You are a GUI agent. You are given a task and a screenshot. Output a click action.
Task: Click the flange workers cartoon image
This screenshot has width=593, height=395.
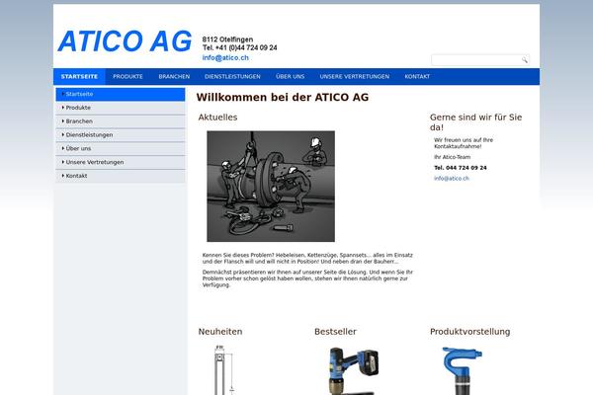coord(271,187)
